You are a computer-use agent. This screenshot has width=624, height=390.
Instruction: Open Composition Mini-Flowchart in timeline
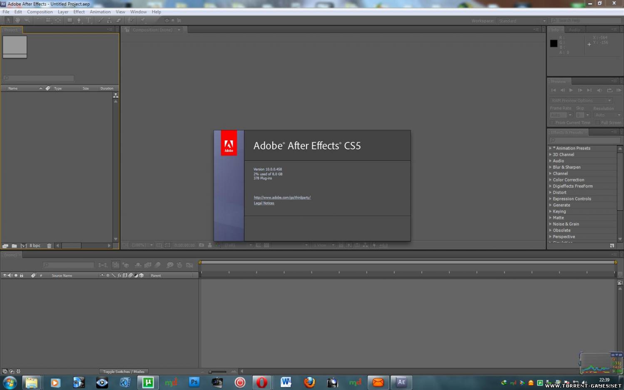102,265
